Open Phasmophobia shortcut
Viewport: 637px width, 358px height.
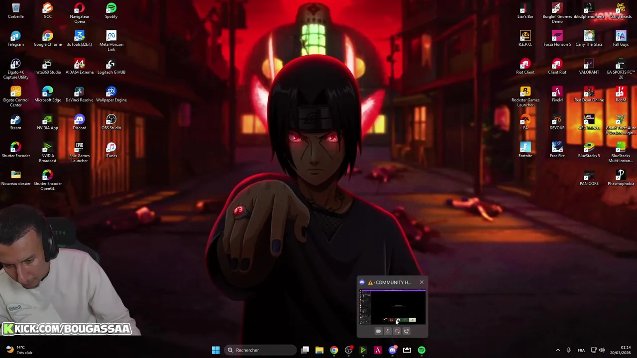pos(621,178)
